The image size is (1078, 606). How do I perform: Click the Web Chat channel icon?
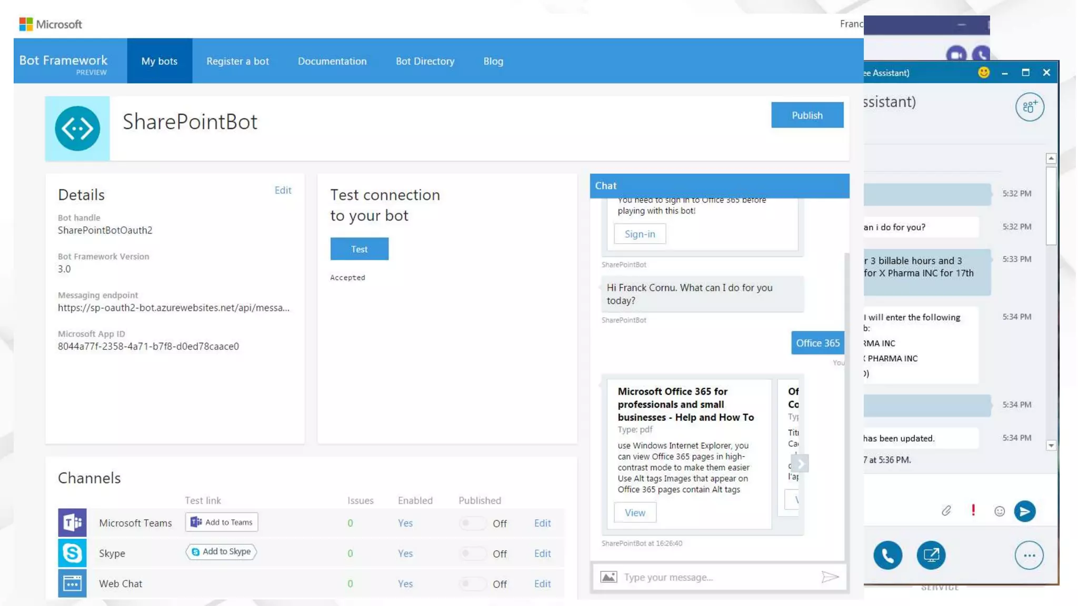click(x=72, y=583)
